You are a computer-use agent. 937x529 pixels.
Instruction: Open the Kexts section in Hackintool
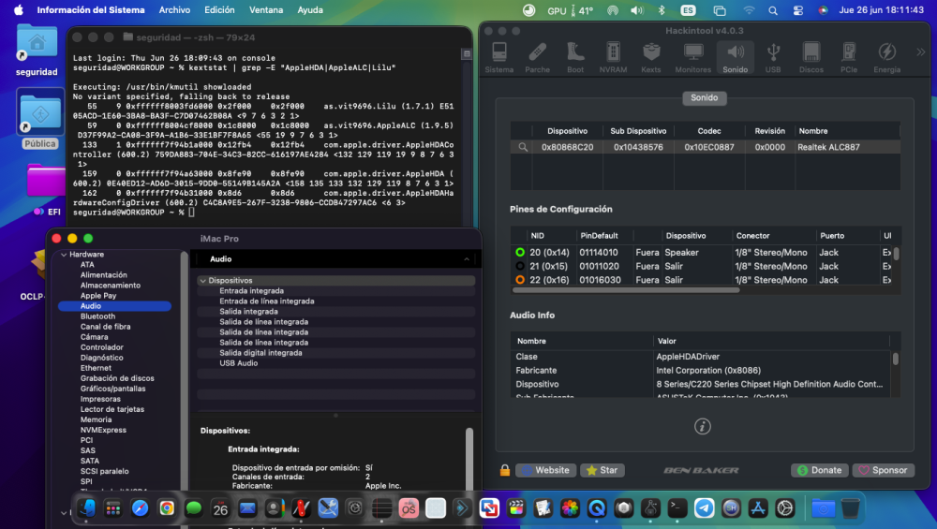tap(651, 58)
